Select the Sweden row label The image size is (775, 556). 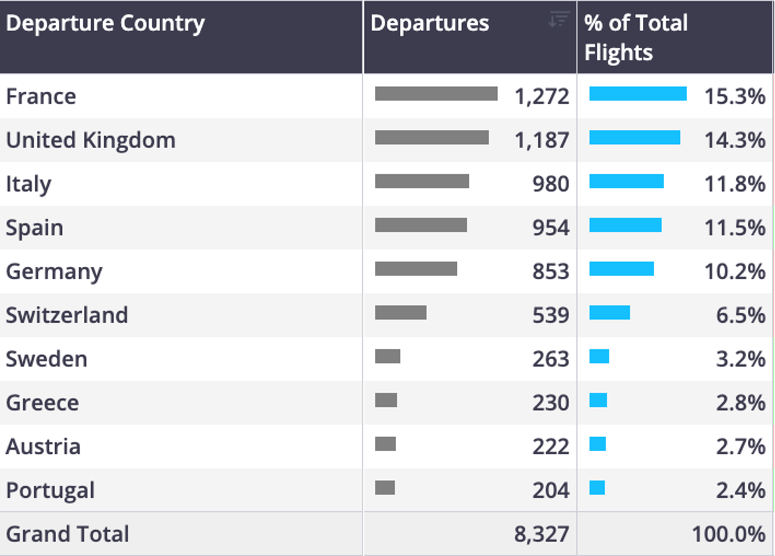coord(46,359)
